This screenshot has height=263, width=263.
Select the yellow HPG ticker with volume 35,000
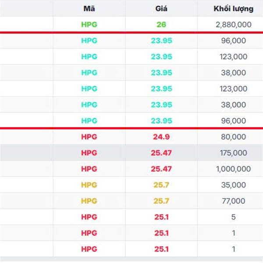pyautogui.click(x=89, y=185)
